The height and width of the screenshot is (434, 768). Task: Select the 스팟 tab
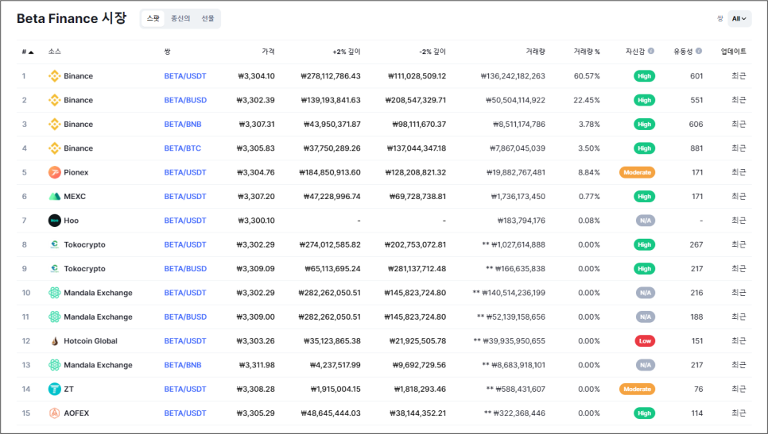tap(153, 18)
